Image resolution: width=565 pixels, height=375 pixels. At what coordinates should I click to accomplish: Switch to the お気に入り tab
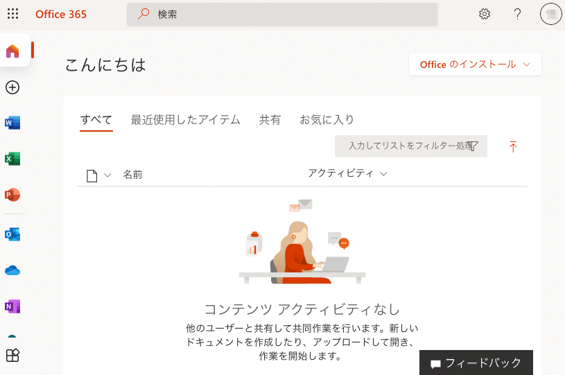tap(327, 120)
